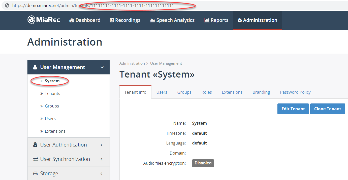Switch to the Extensions tab
Screen dimensions: 348x180
click(x=232, y=92)
